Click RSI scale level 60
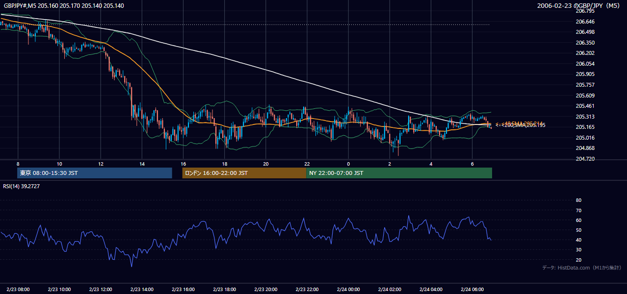 tap(578, 220)
